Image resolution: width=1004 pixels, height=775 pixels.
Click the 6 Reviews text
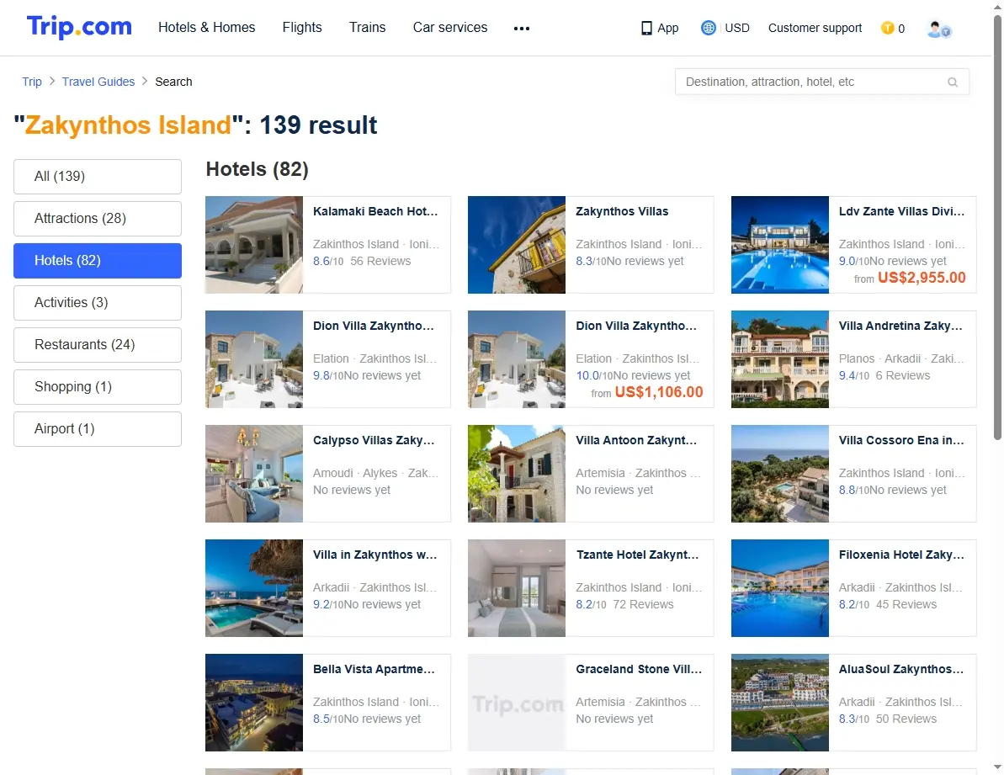903,375
